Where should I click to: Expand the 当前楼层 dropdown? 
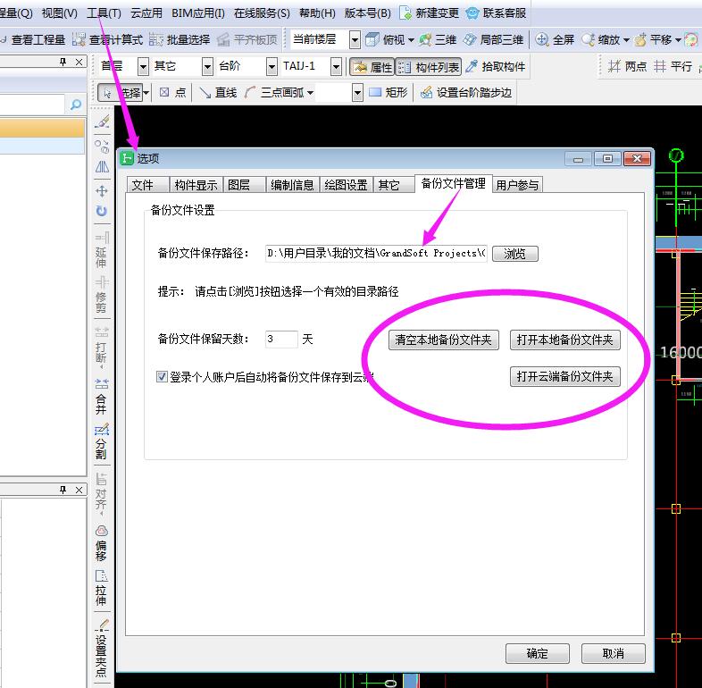tap(355, 40)
